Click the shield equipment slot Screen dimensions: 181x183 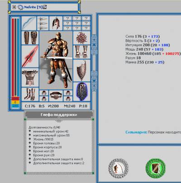point(81,70)
